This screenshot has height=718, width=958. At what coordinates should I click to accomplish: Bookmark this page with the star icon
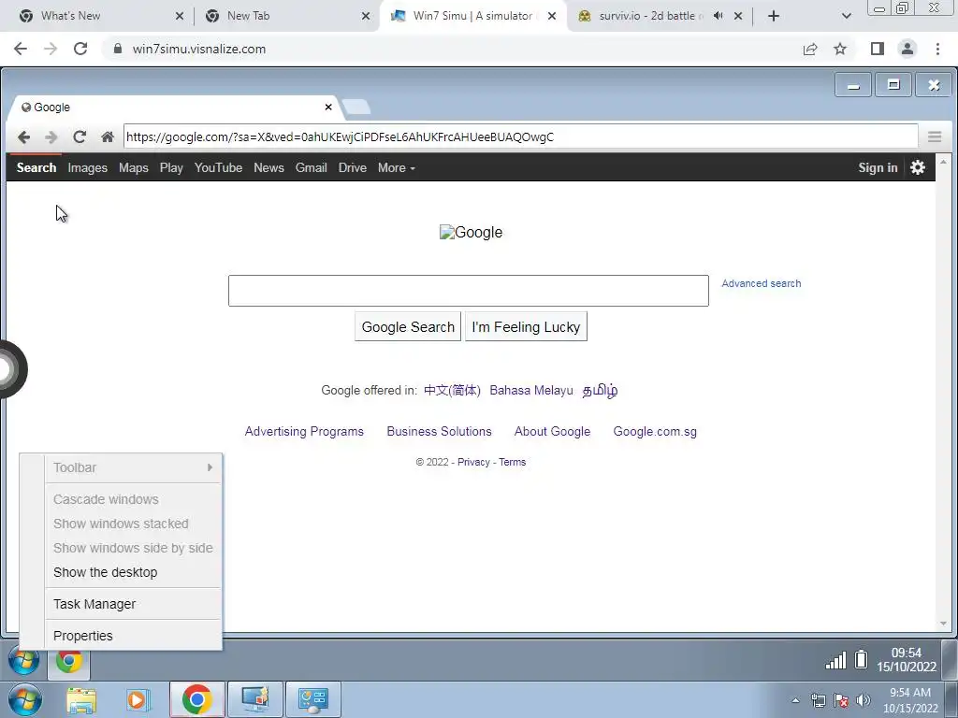click(x=840, y=49)
